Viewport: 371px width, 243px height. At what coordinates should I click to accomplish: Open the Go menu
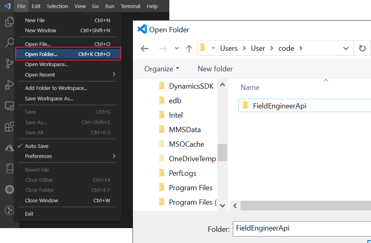[95, 6]
